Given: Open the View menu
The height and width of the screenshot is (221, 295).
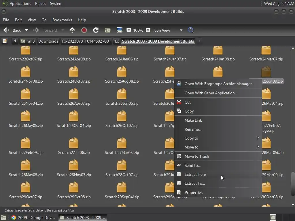Looking at the screenshot, I should click(x=32, y=20).
